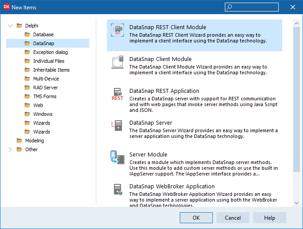The image size is (303, 229).
Task: Click the DataSnap REST Client Module icon
Action: click(x=117, y=31)
